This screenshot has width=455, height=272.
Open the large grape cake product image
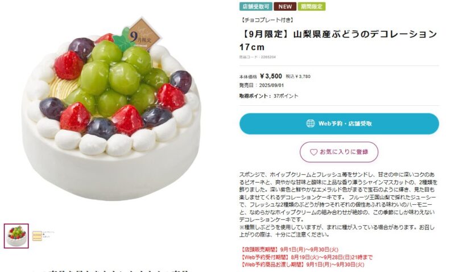point(111,109)
